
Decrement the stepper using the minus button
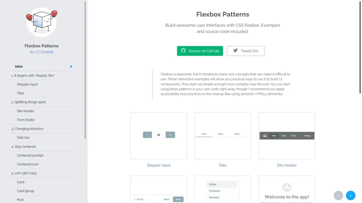click(147, 135)
